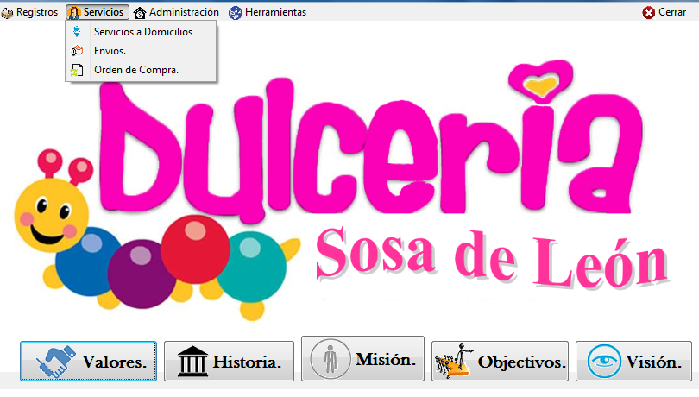This screenshot has height=397, width=699.
Task: Open the Herramientas menu
Action: coord(268,12)
